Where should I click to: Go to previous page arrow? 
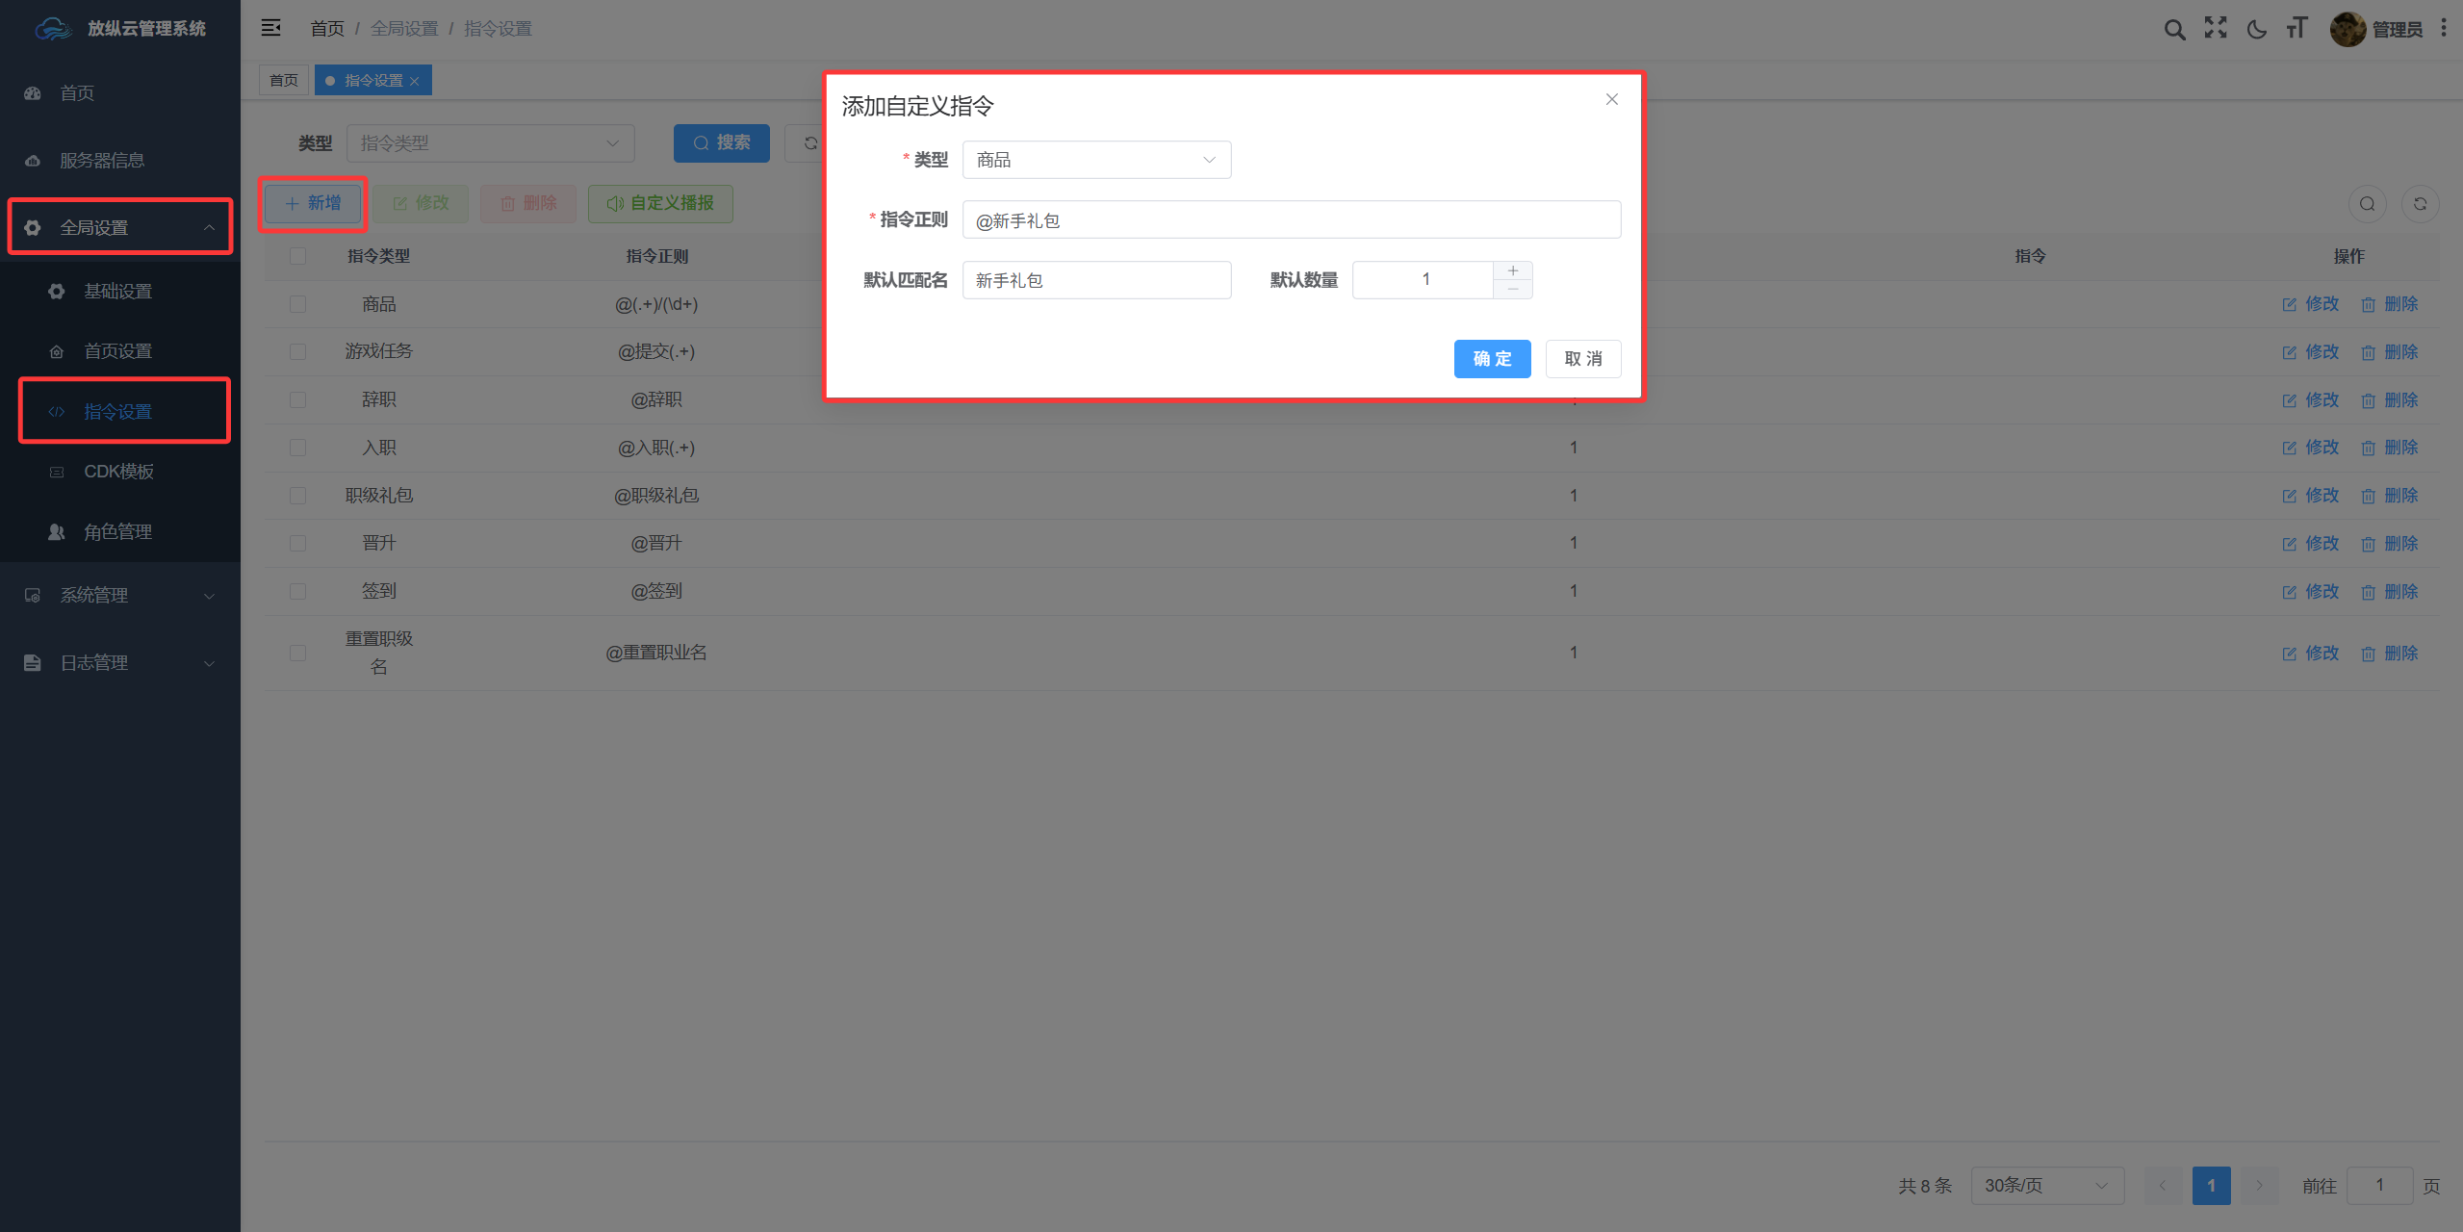2163,1186
